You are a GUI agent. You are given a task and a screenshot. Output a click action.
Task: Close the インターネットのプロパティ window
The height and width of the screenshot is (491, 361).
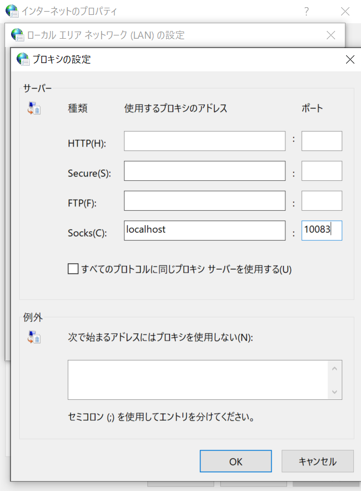(x=345, y=12)
